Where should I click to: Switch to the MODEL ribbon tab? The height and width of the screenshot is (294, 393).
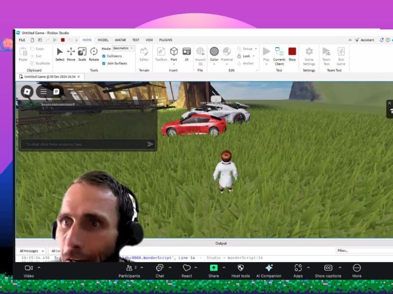click(103, 40)
